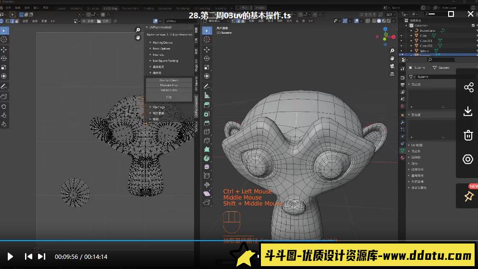Select the UV editor Grab sculpt tool

tap(4, 107)
